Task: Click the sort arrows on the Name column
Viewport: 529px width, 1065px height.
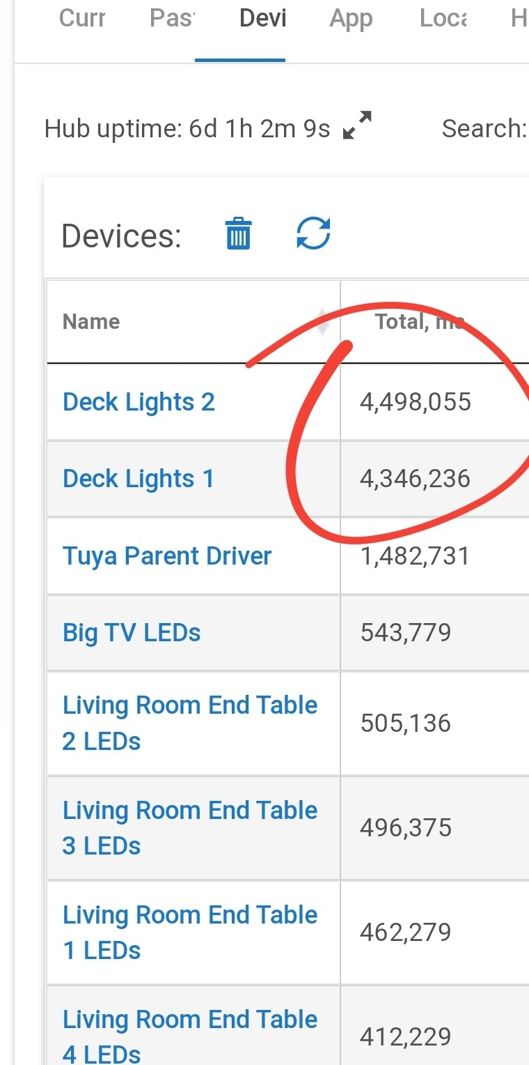Action: coord(322,322)
